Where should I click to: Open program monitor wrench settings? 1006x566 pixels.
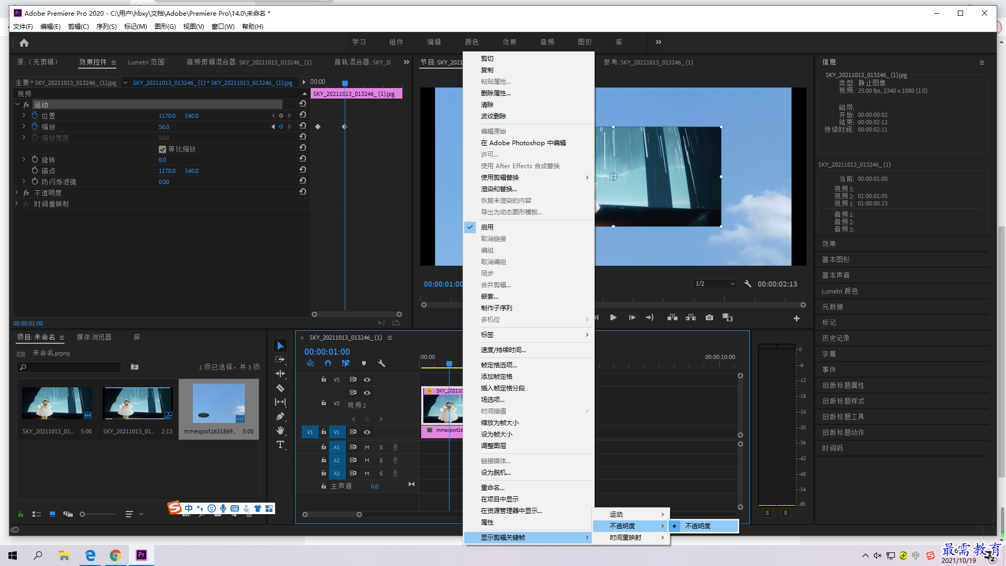coord(748,284)
